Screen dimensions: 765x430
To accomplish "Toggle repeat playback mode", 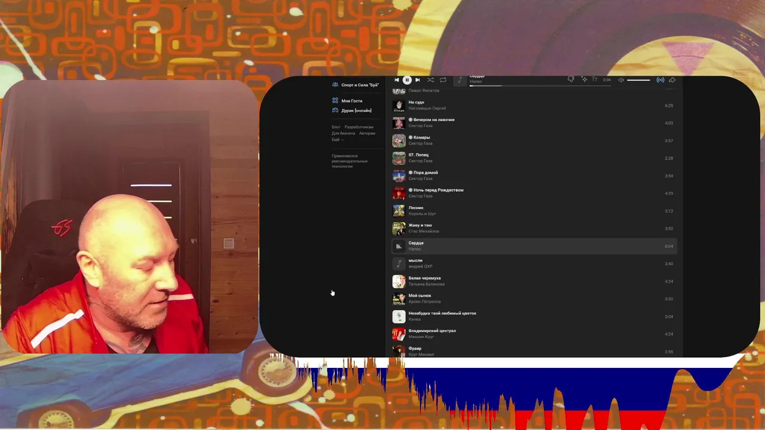I will point(443,80).
